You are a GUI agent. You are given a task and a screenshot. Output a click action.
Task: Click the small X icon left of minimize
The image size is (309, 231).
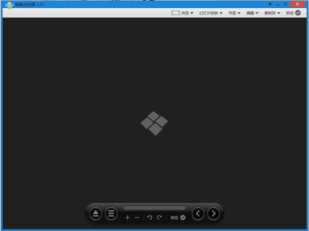coord(270,4)
